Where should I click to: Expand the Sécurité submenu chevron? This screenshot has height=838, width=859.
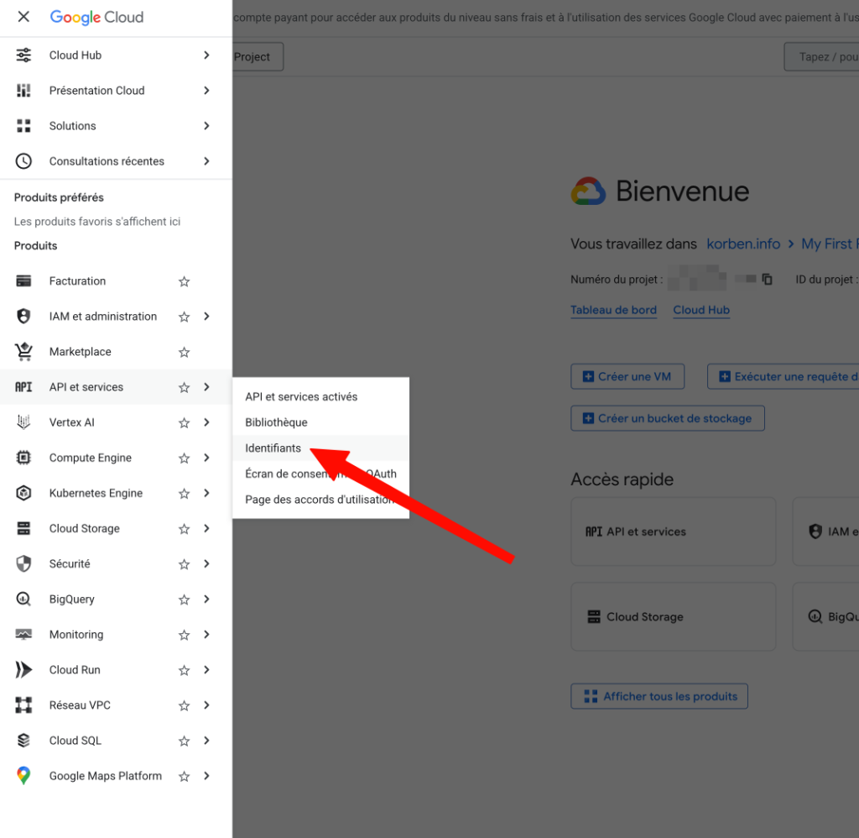point(206,564)
